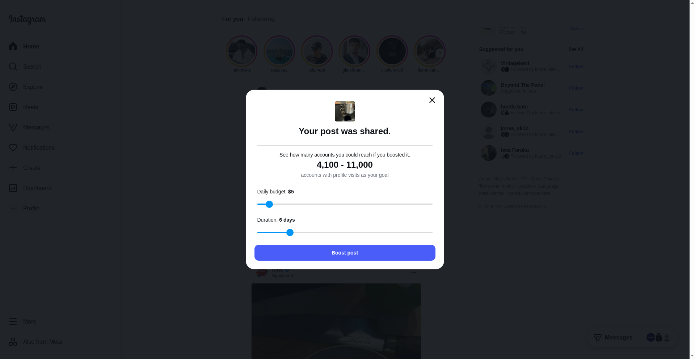Open nahimsky's story thumbnail
Image resolution: width=695 pixels, height=359 pixels.
click(241, 51)
